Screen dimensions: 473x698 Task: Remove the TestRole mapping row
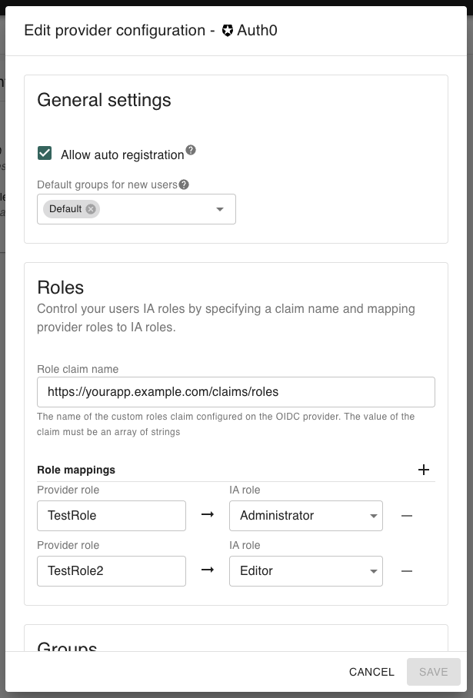[407, 516]
